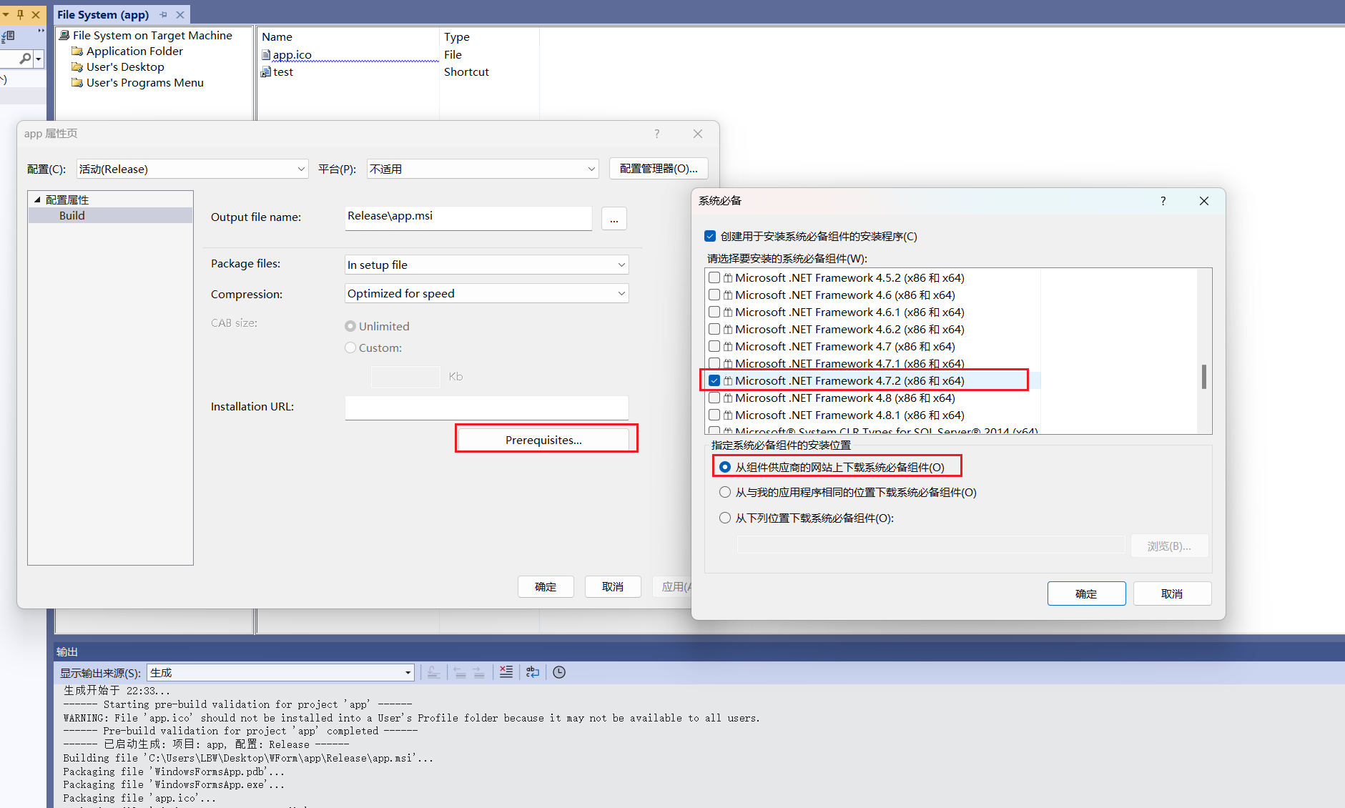This screenshot has width=1345, height=808.
Task: Check .NET Framework 4.7 prerequisite
Action: point(714,346)
